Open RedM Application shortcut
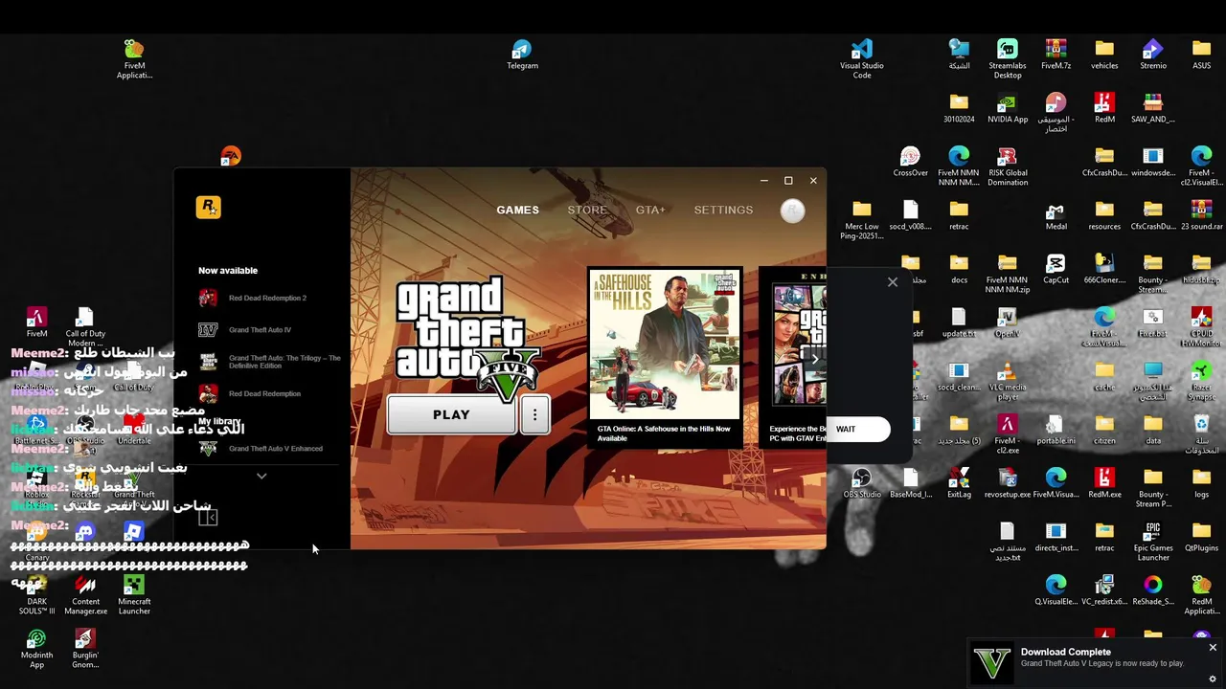 (1201, 594)
